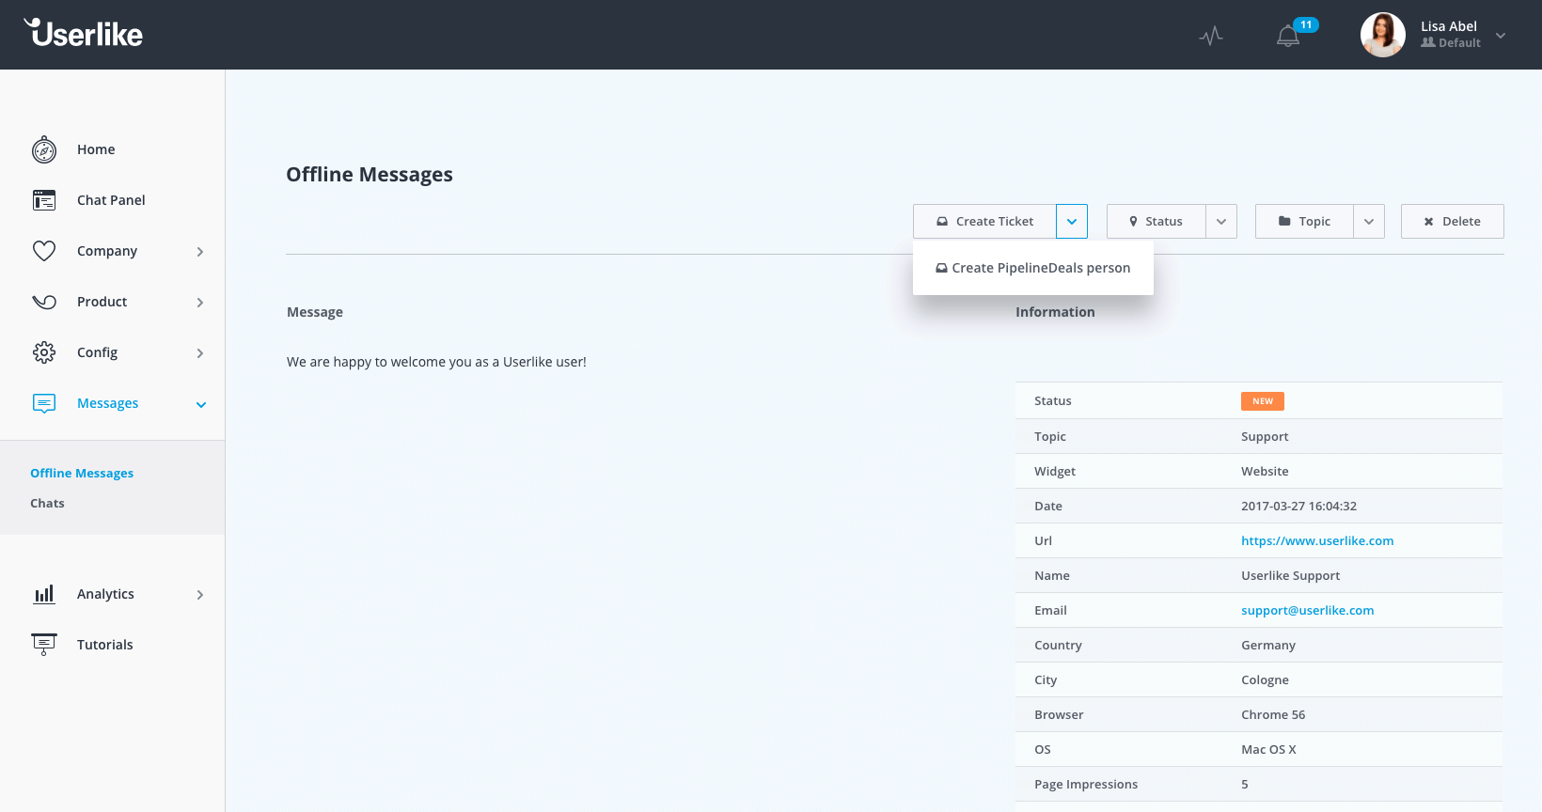Click the OS value Mac OS X
This screenshot has width=1542, height=812.
[x=1268, y=749]
